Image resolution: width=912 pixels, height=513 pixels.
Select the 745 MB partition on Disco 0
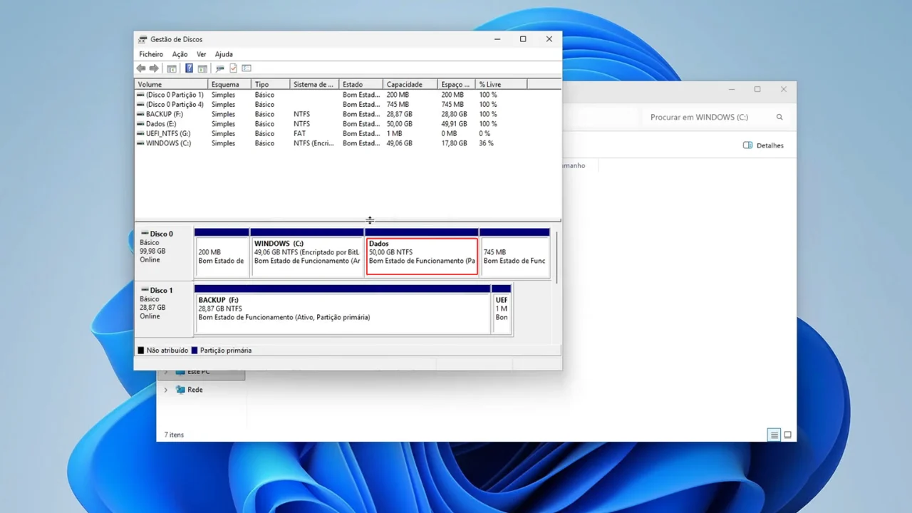pos(514,254)
